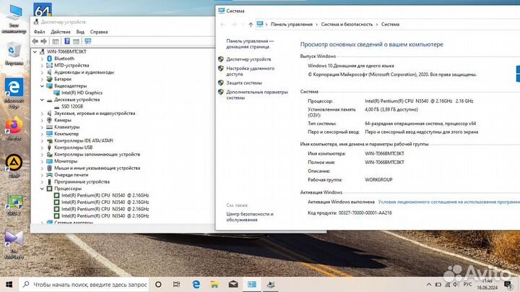Open Центр безопасности и обслуживания link
Viewport: 520px width, 292px height.
point(250,217)
